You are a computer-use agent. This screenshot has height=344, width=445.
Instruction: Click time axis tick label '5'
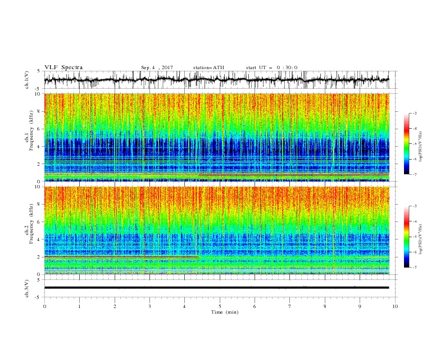[220, 306]
